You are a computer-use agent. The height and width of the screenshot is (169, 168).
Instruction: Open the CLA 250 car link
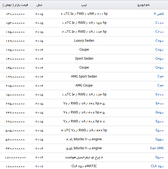point(157,166)
